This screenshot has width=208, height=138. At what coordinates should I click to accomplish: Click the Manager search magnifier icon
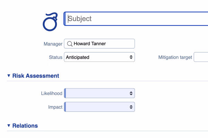click(x=70, y=44)
